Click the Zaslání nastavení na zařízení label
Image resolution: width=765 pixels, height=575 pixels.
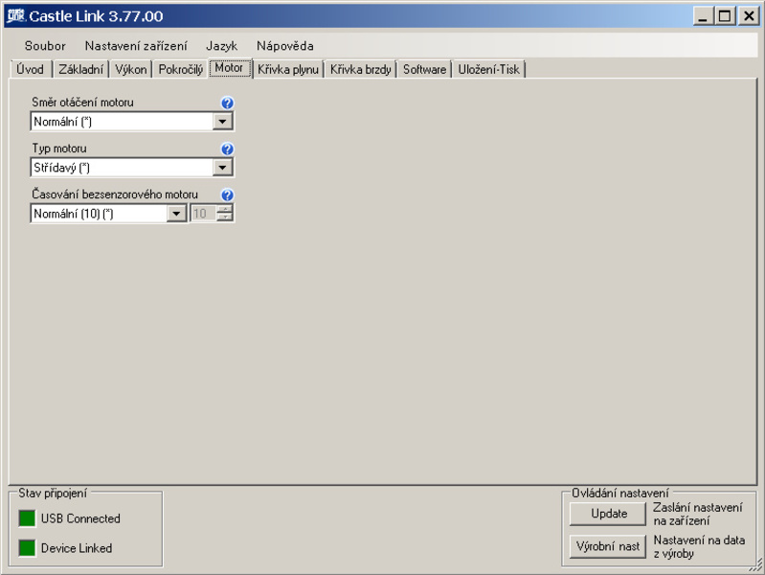click(698, 514)
